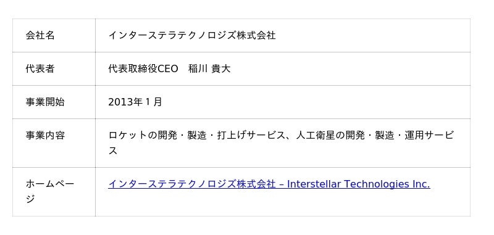This screenshot has width=494, height=235.
Task: Click the name 稲川 貴大
Action: tap(209, 68)
